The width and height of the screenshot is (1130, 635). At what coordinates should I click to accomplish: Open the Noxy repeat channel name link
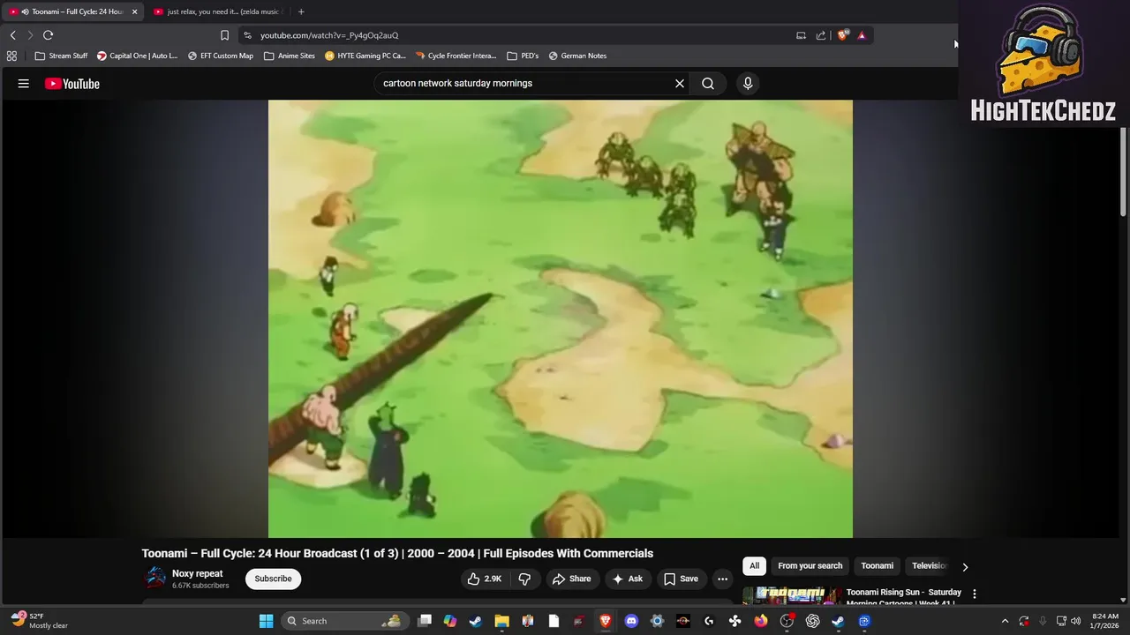[x=197, y=573]
